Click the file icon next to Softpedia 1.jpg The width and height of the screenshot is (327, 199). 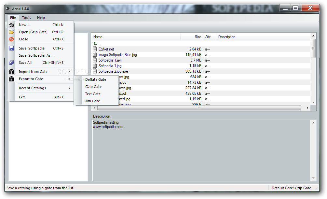point(95,65)
